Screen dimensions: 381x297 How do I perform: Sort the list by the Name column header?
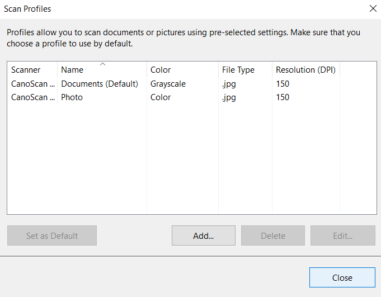pos(73,70)
